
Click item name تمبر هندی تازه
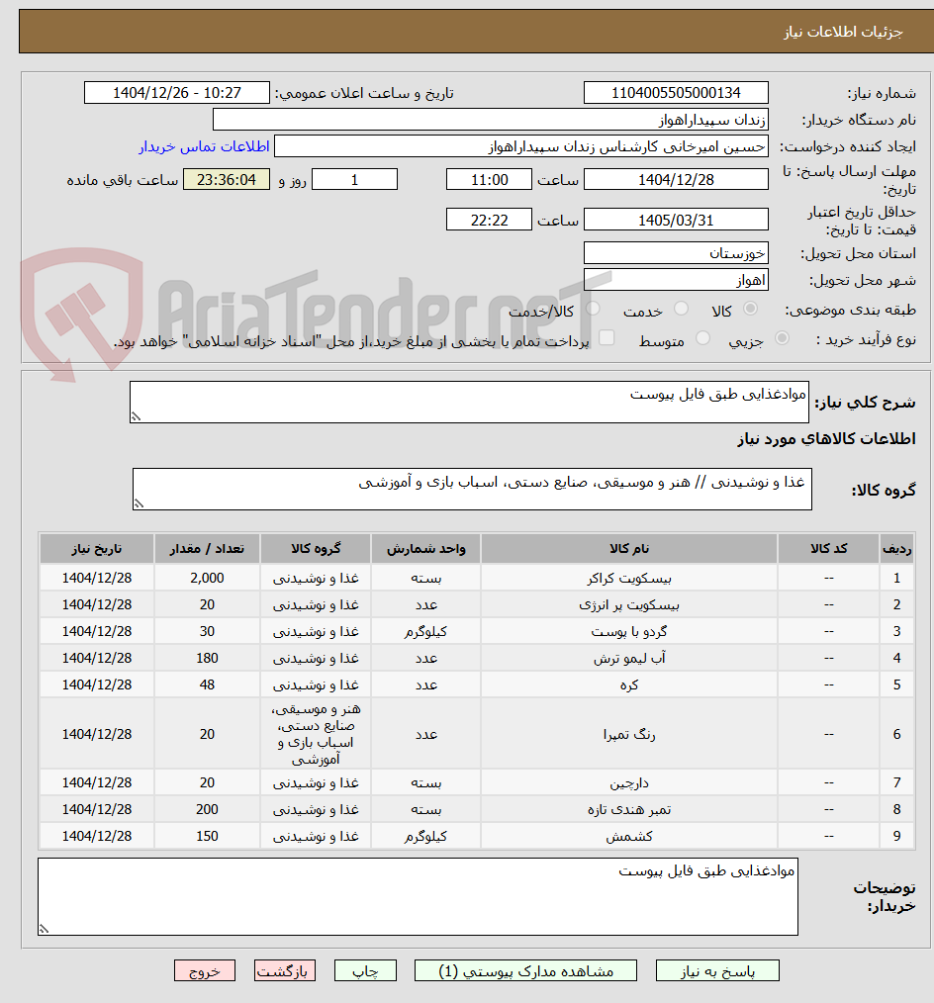629,810
